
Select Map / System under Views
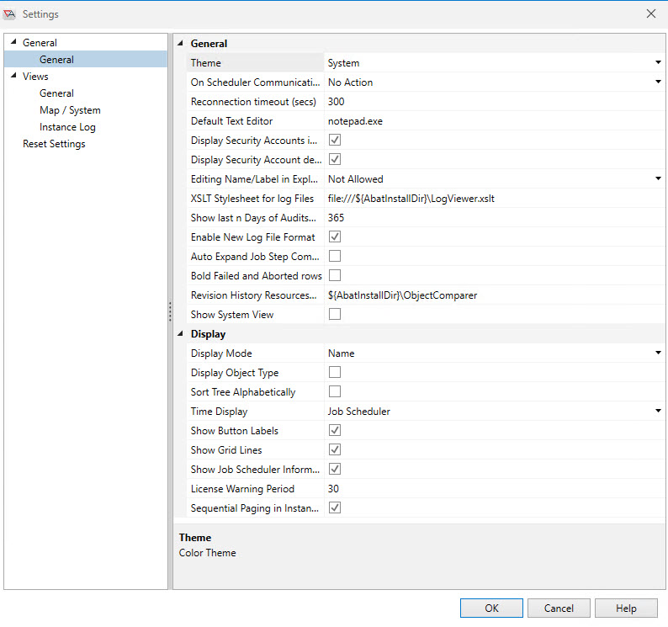(70, 110)
